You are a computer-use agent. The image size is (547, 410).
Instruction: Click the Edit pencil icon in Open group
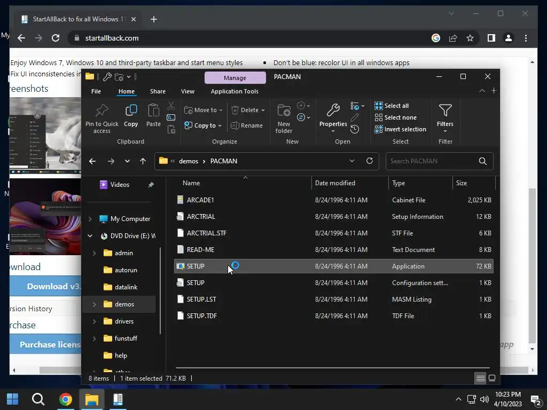[355, 117]
